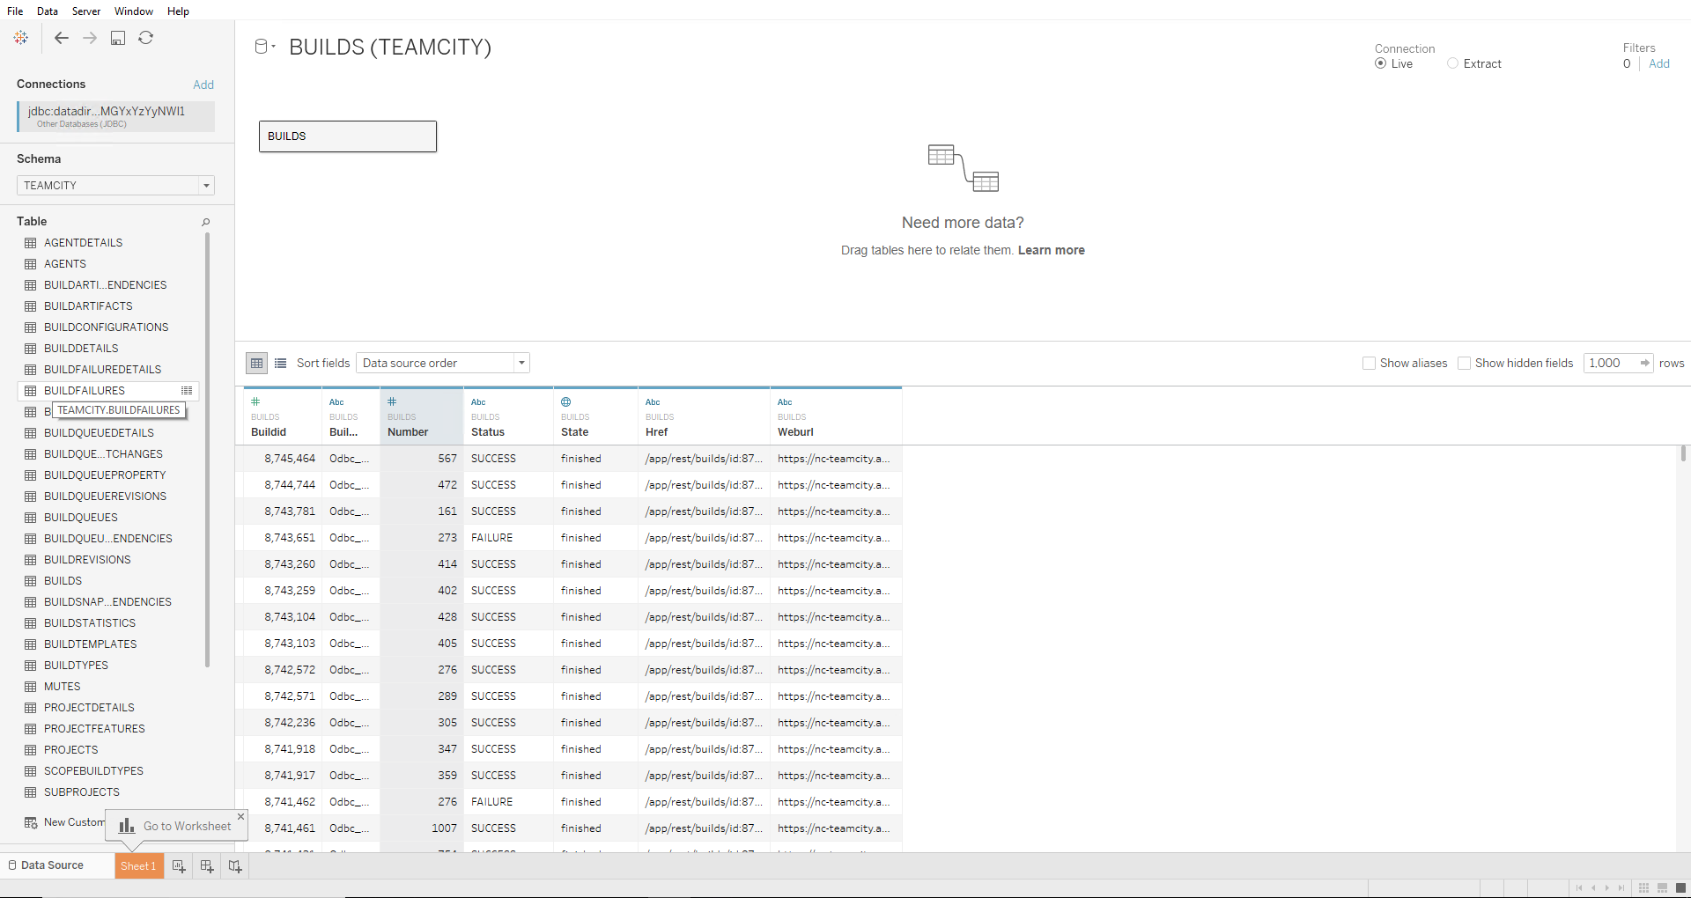Click the back arrow in toolbar
The width and height of the screenshot is (1691, 898).
click(61, 38)
